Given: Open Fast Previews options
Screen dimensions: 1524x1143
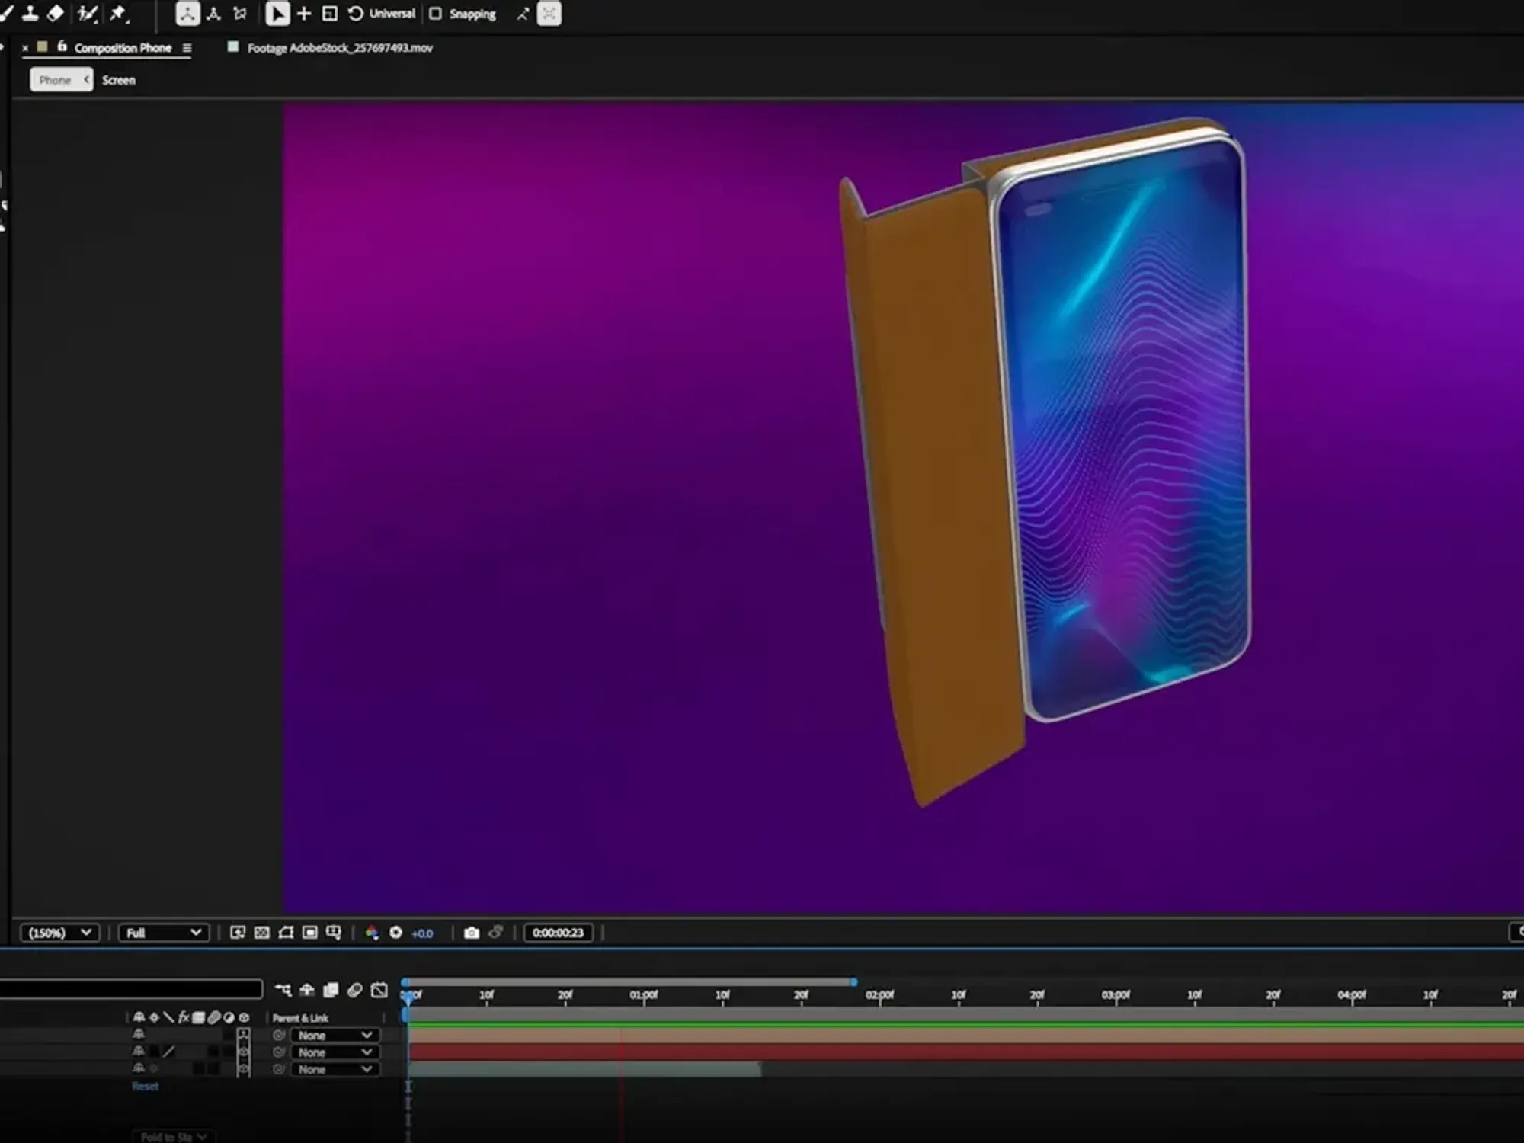Looking at the screenshot, I should tap(238, 933).
